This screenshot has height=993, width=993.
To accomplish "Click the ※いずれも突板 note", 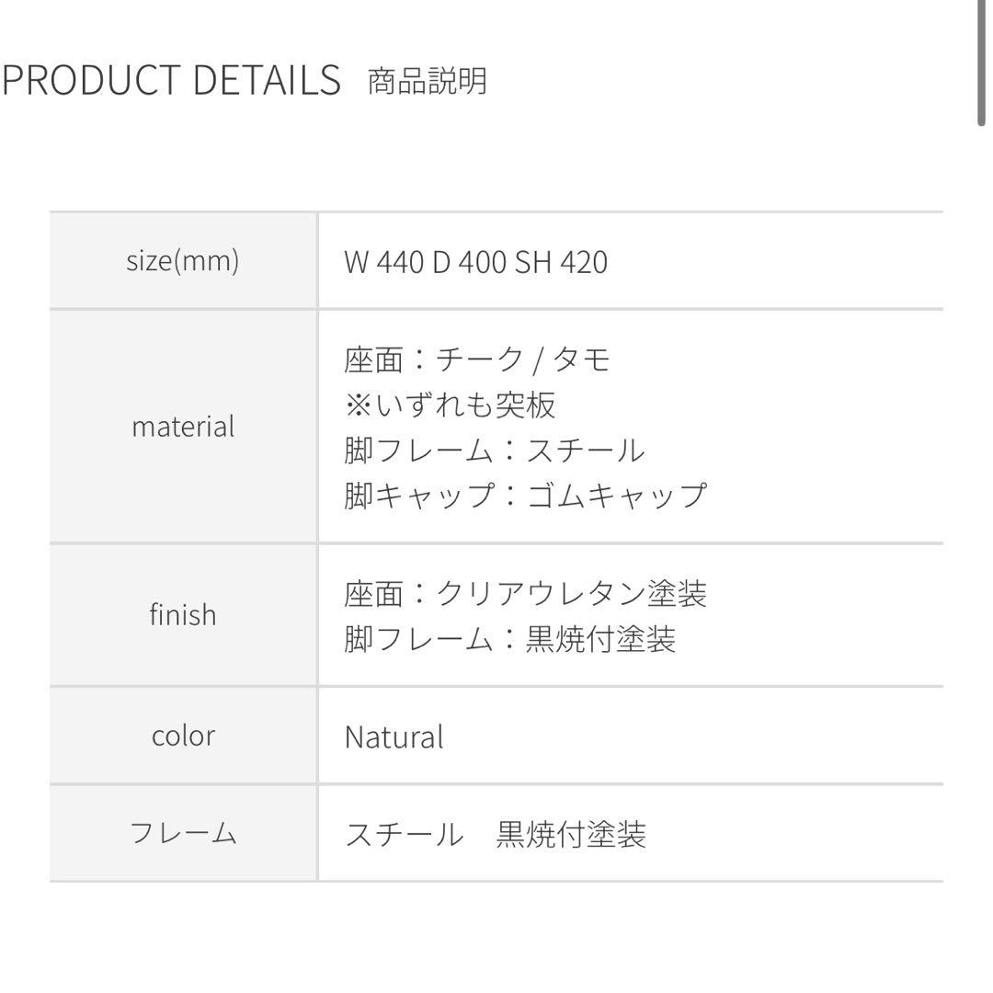I will click(450, 405).
